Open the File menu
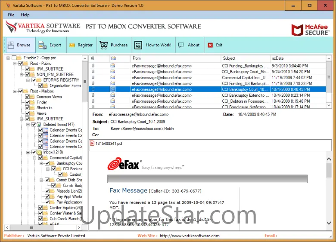 click(x=11, y=15)
